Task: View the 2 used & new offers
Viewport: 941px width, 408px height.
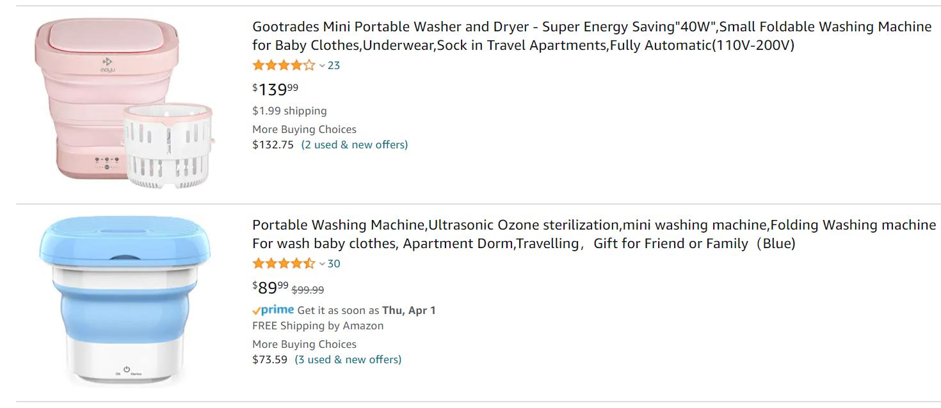Action: [x=354, y=145]
